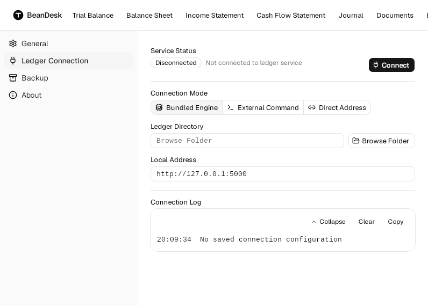This screenshot has width=428, height=306.
Task: Open the Trial Balance tab
Action: [x=93, y=15]
